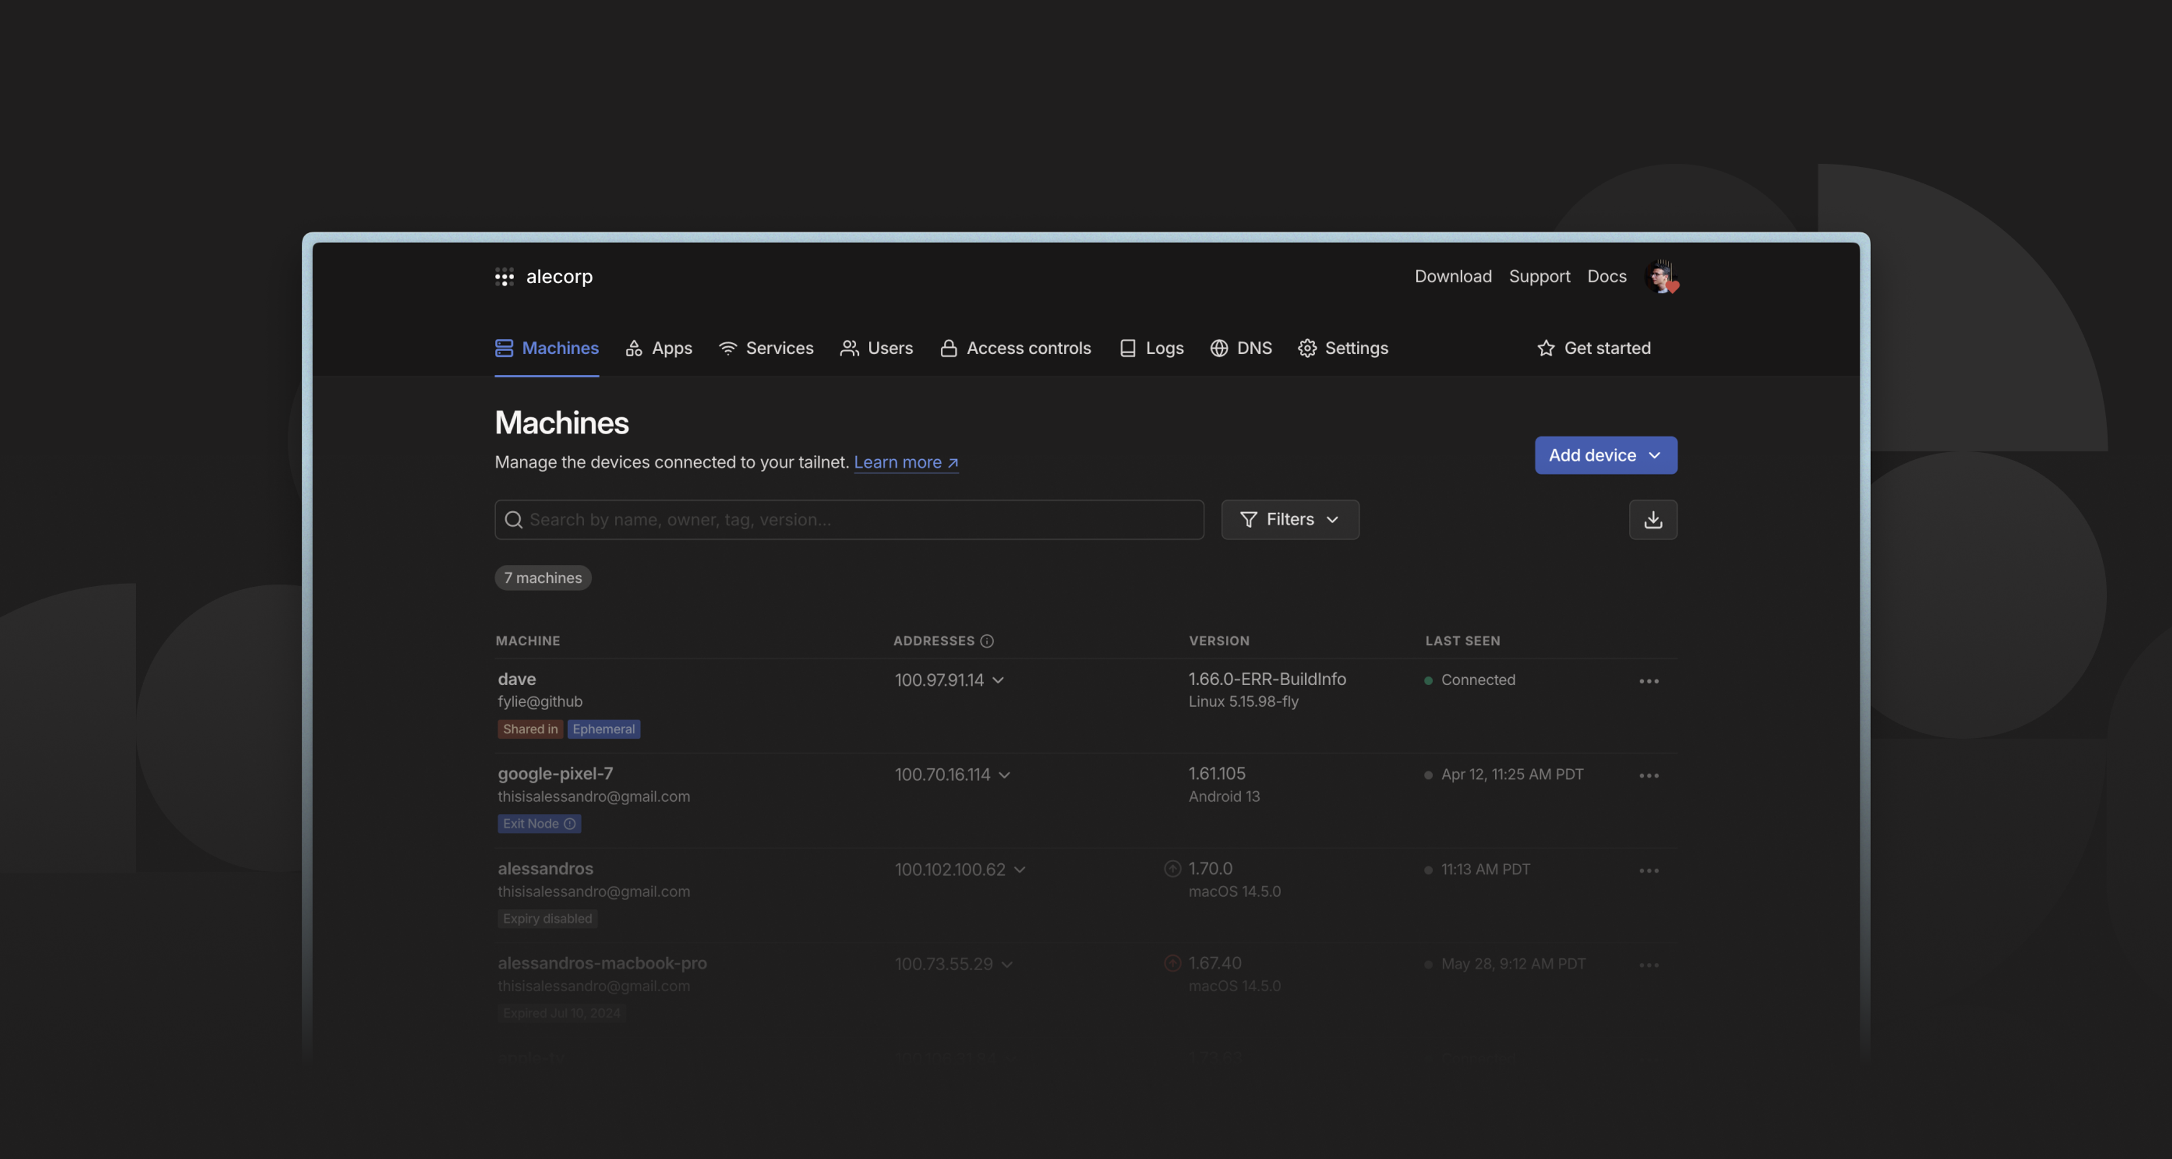Screen dimensions: 2172x1159
Task: Click the Exit Node badge info icon
Action: pos(570,824)
